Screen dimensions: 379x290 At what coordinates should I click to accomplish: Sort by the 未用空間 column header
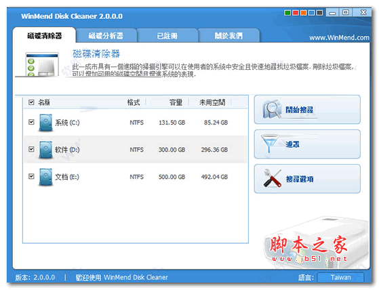tap(212, 102)
